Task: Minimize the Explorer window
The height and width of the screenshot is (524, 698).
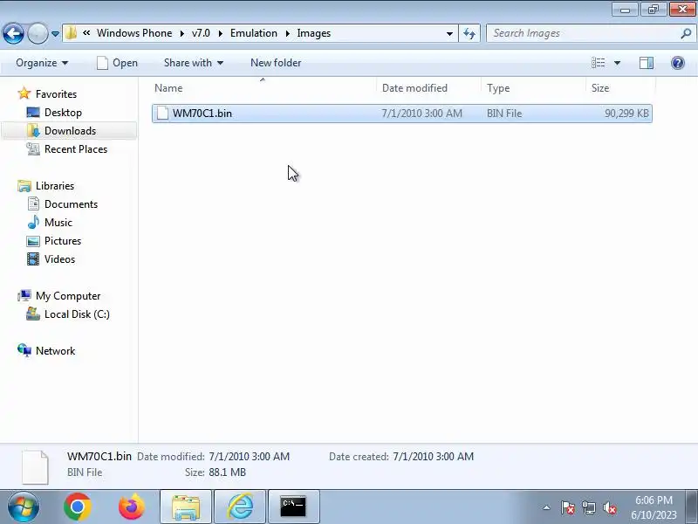Action: 625,9
